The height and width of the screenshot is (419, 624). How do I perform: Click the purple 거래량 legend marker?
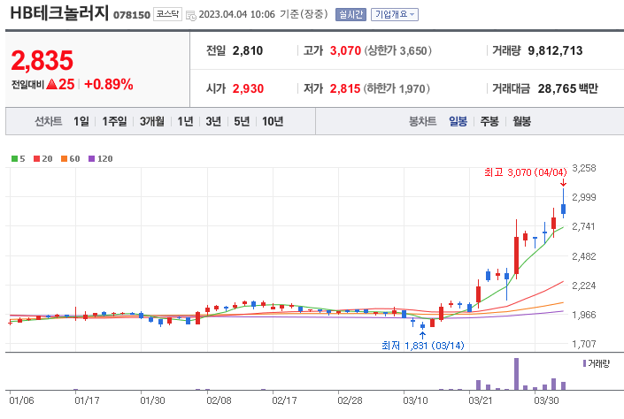tap(584, 363)
